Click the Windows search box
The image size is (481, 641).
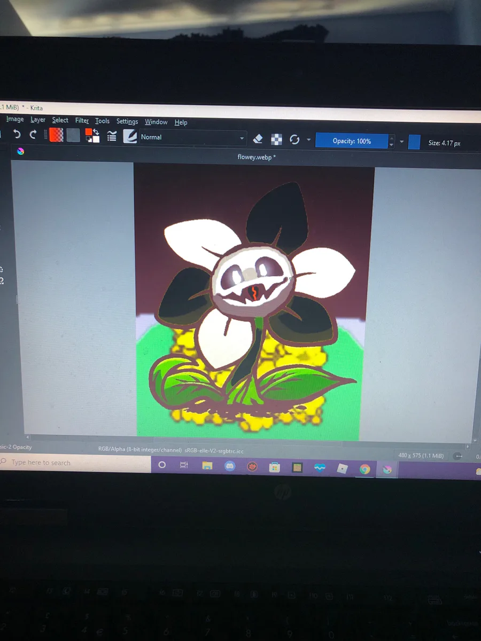click(75, 463)
